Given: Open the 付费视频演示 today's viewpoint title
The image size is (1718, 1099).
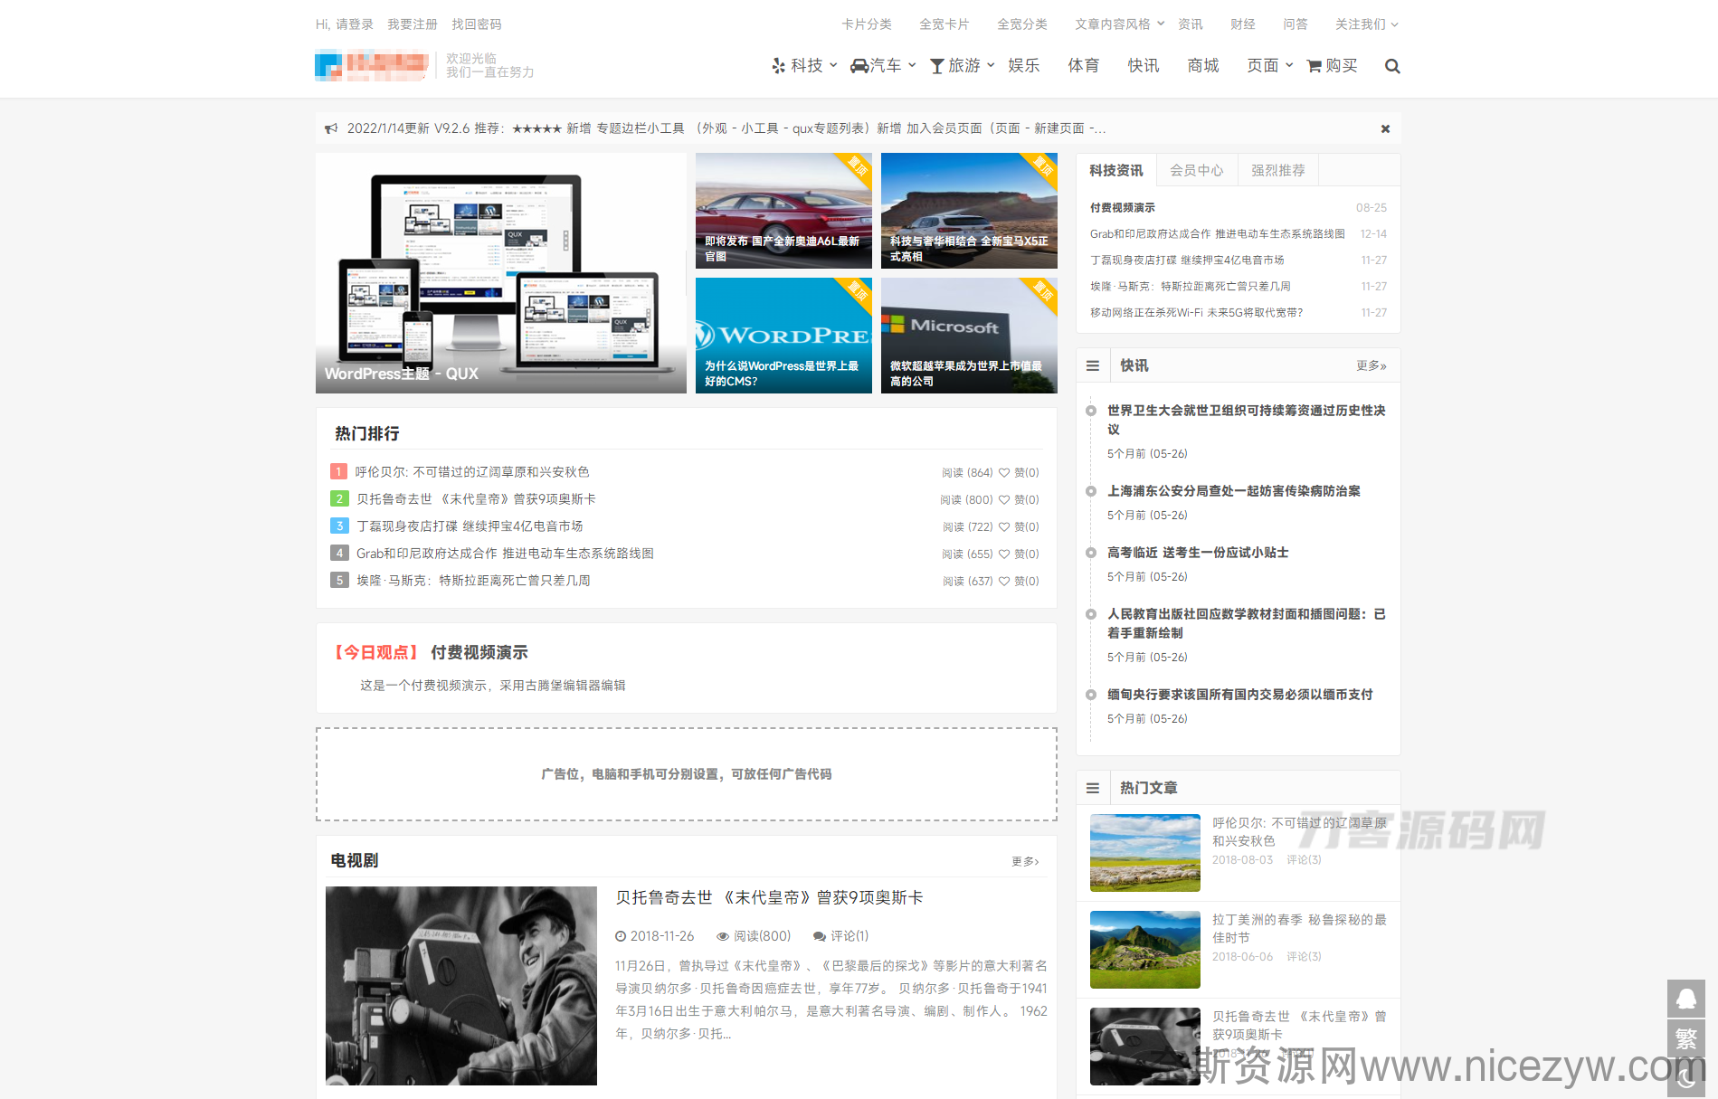Looking at the screenshot, I should click(479, 653).
